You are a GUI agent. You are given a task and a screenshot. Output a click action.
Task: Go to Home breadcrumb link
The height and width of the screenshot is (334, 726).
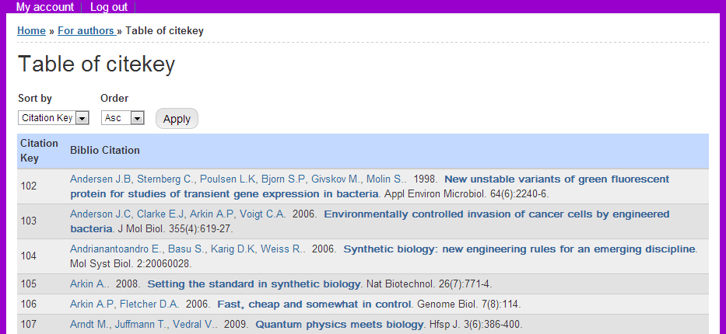pyautogui.click(x=31, y=31)
